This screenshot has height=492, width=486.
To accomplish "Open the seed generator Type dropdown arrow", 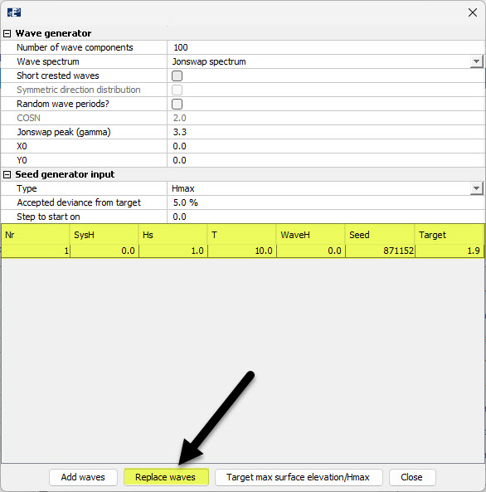I will [x=477, y=188].
